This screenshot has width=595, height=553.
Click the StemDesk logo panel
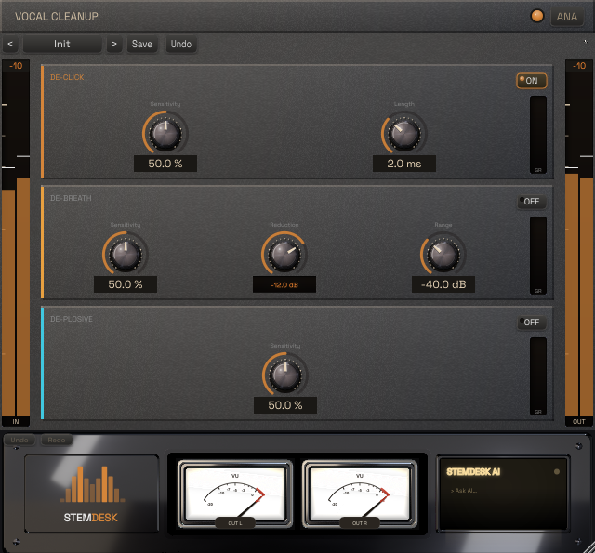[x=91, y=494]
